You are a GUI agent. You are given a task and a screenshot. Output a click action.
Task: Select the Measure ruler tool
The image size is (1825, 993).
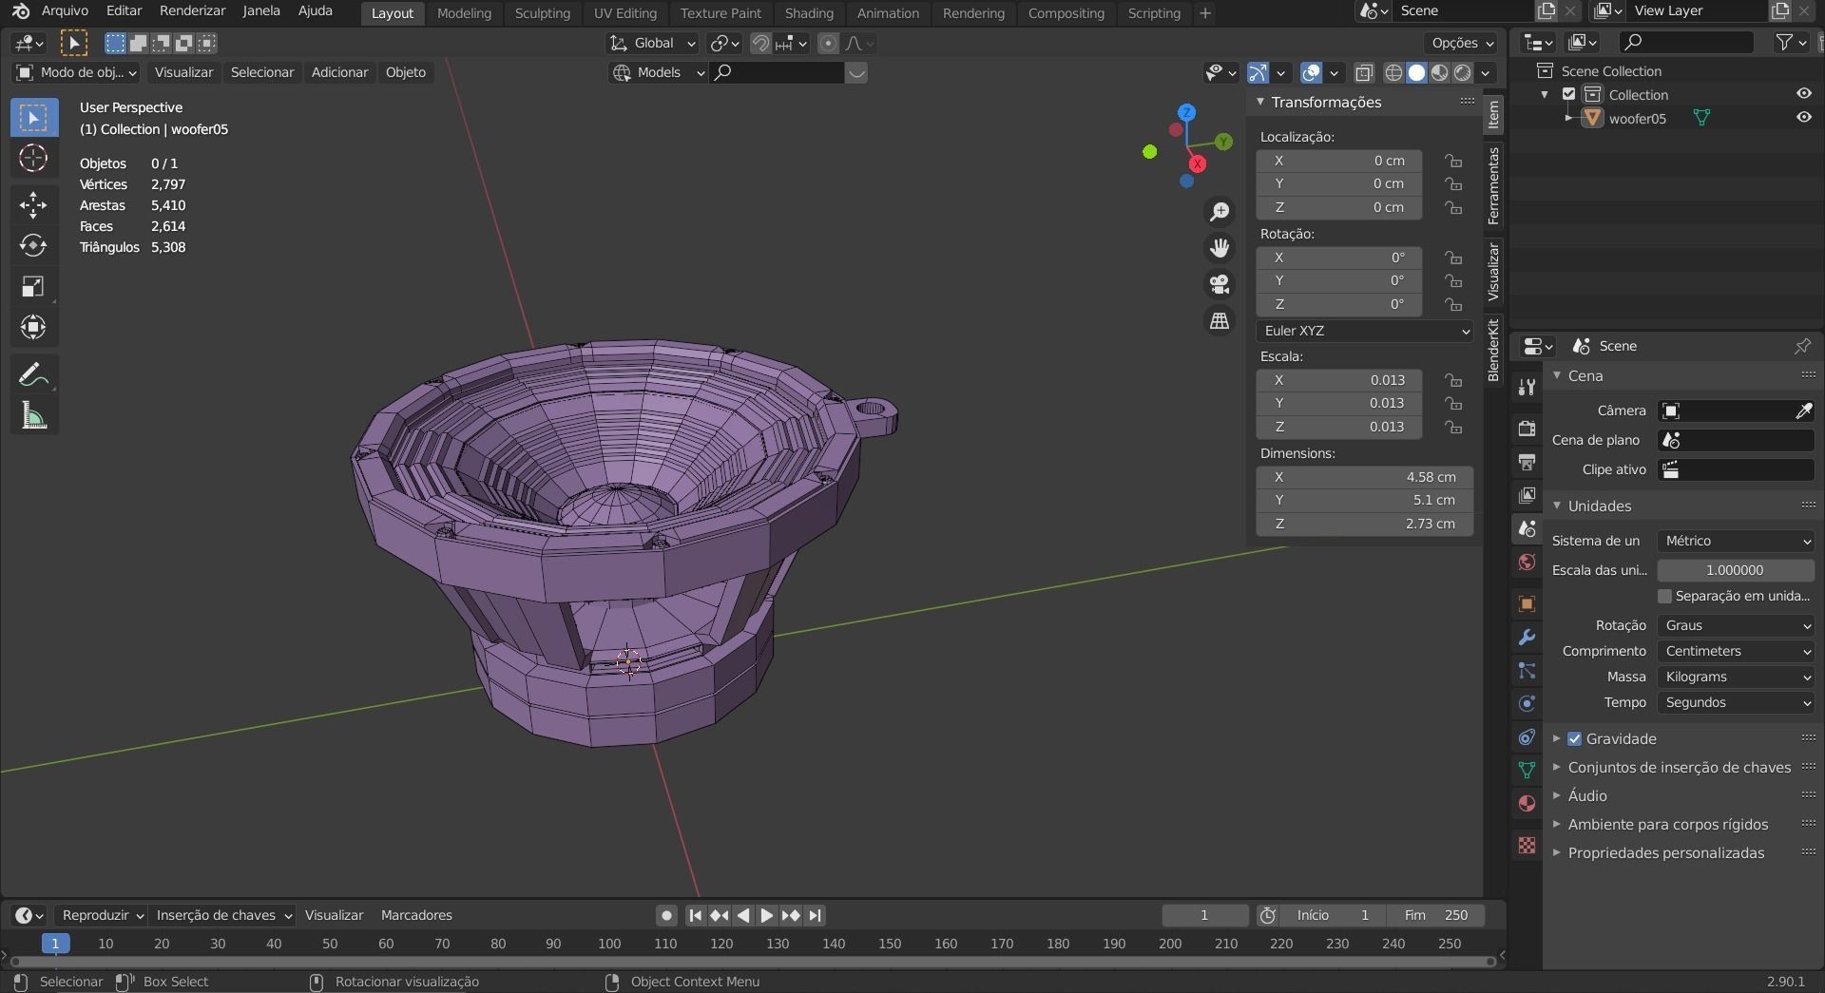pos(33,415)
